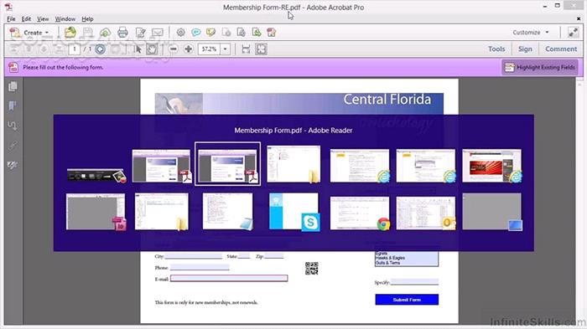Click the Email envelope toolbar icon
The image size is (587, 329).
(x=158, y=33)
